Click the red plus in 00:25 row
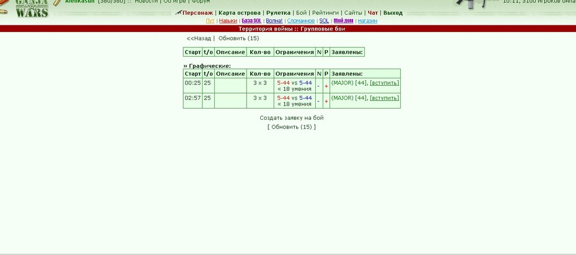576x255 pixels. click(x=326, y=86)
